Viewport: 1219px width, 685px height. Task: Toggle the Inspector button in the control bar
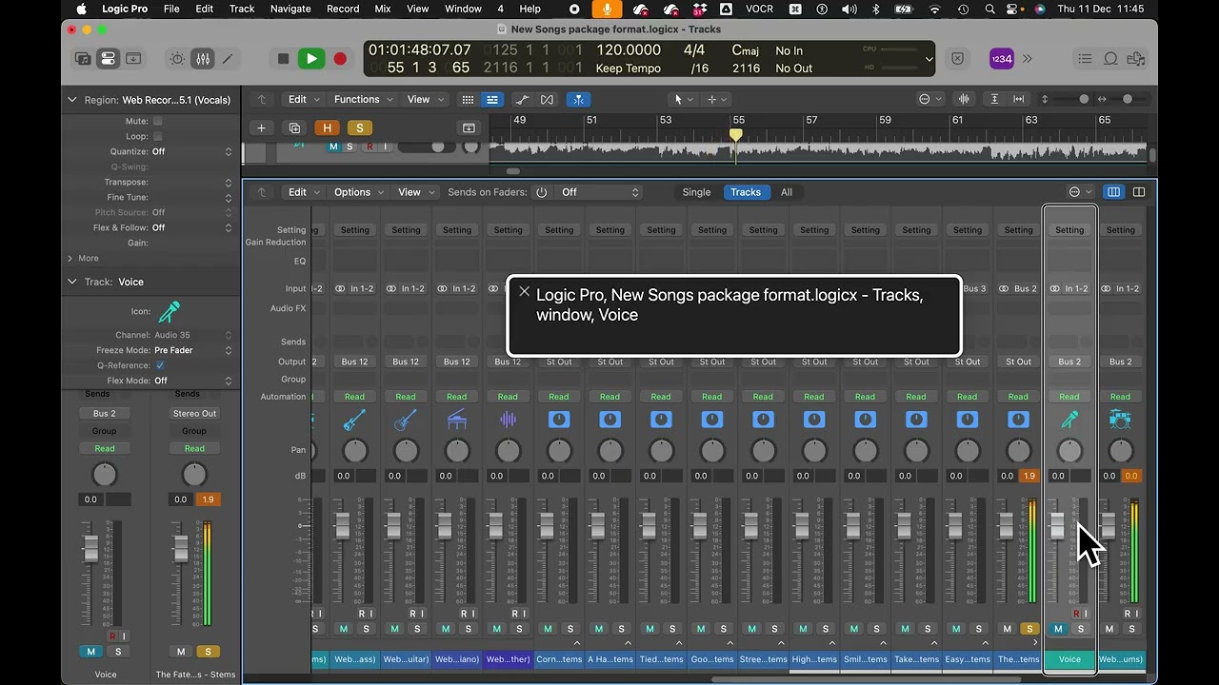[108, 59]
